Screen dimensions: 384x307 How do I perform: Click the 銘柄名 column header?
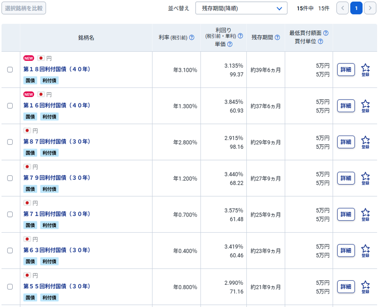click(86, 38)
